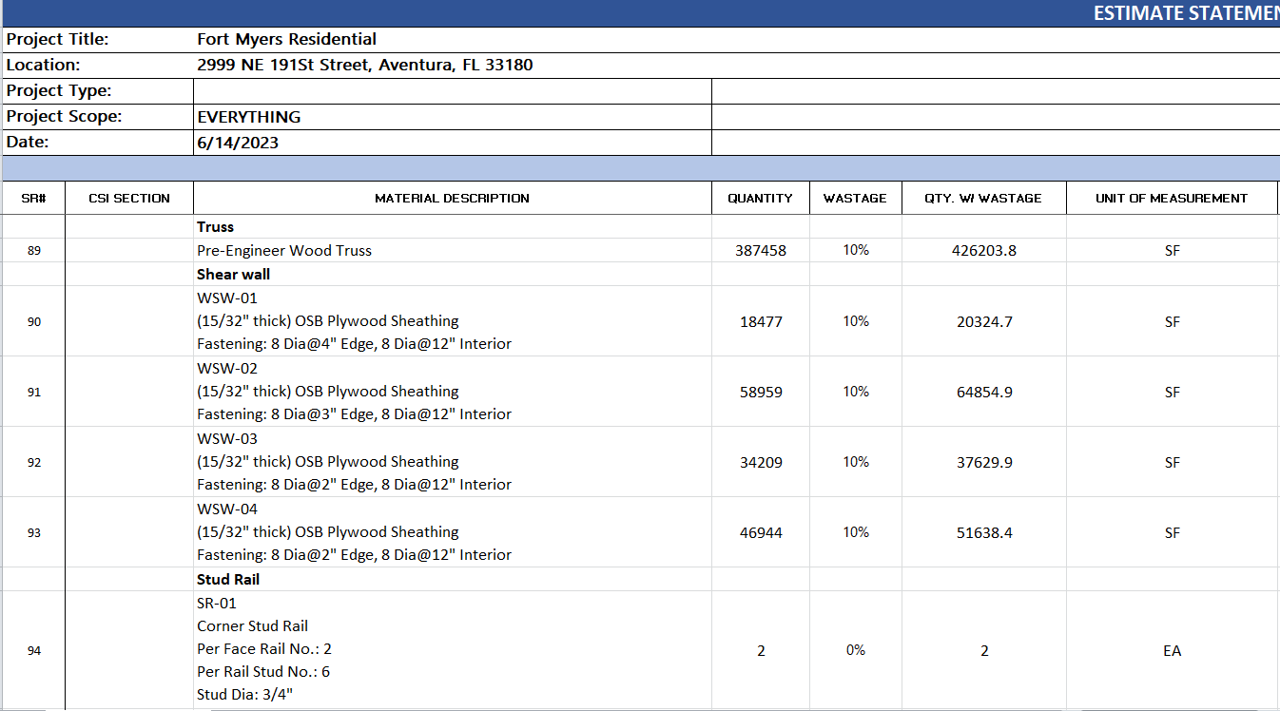Click the 10% wastage cell in the Pre-Engineer Wood Truss row
The image size is (1280, 711).
pos(856,251)
